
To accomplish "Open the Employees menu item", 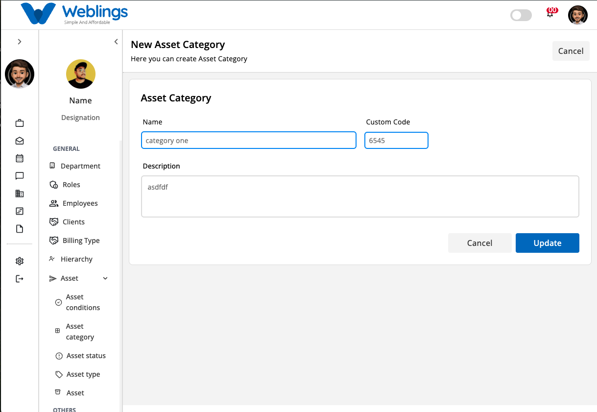I will click(80, 203).
